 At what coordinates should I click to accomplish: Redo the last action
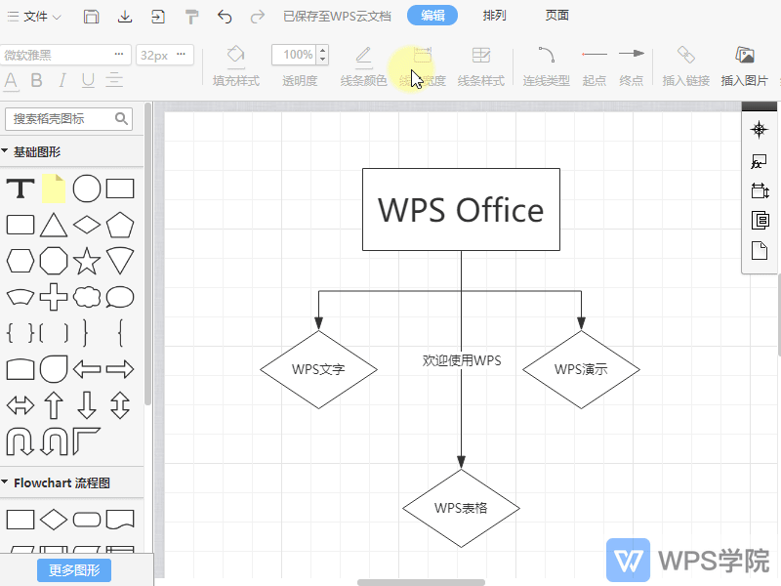coord(258,17)
